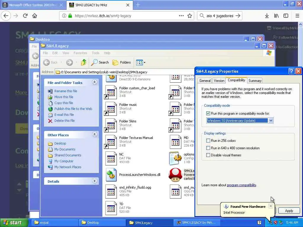The image size is (303, 227).
Task: Select the Folder Skins shortcut icon
Action: (x=111, y=125)
